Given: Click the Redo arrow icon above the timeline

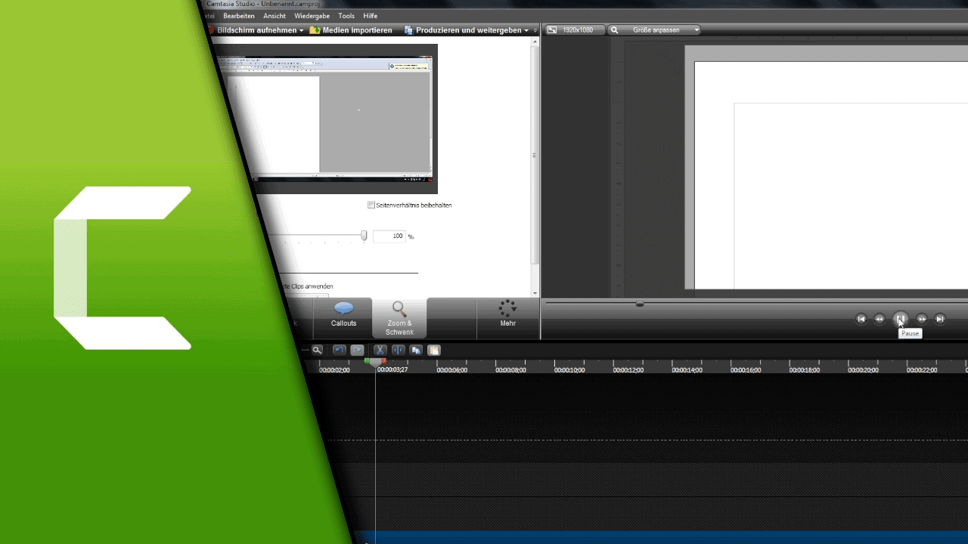Looking at the screenshot, I should point(356,350).
